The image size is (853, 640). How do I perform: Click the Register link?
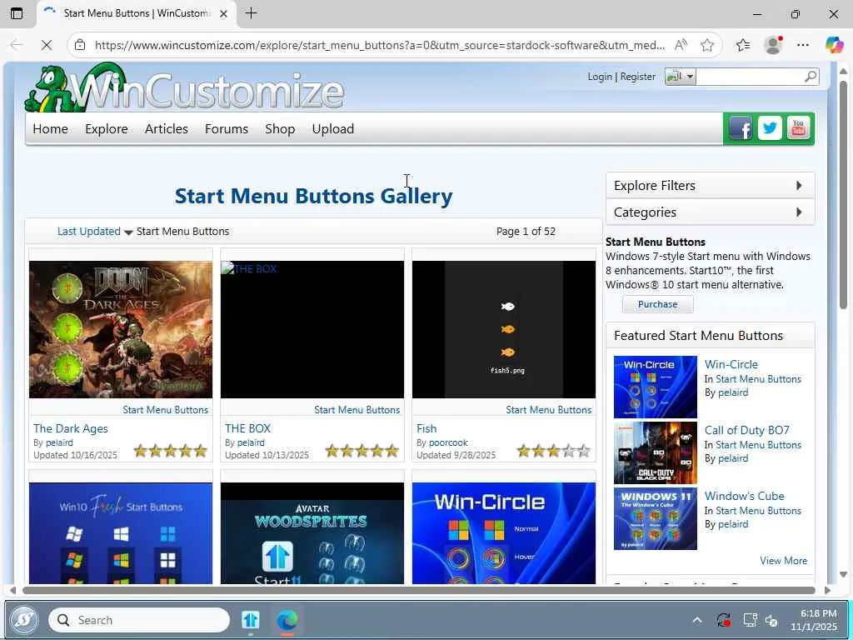638,77
